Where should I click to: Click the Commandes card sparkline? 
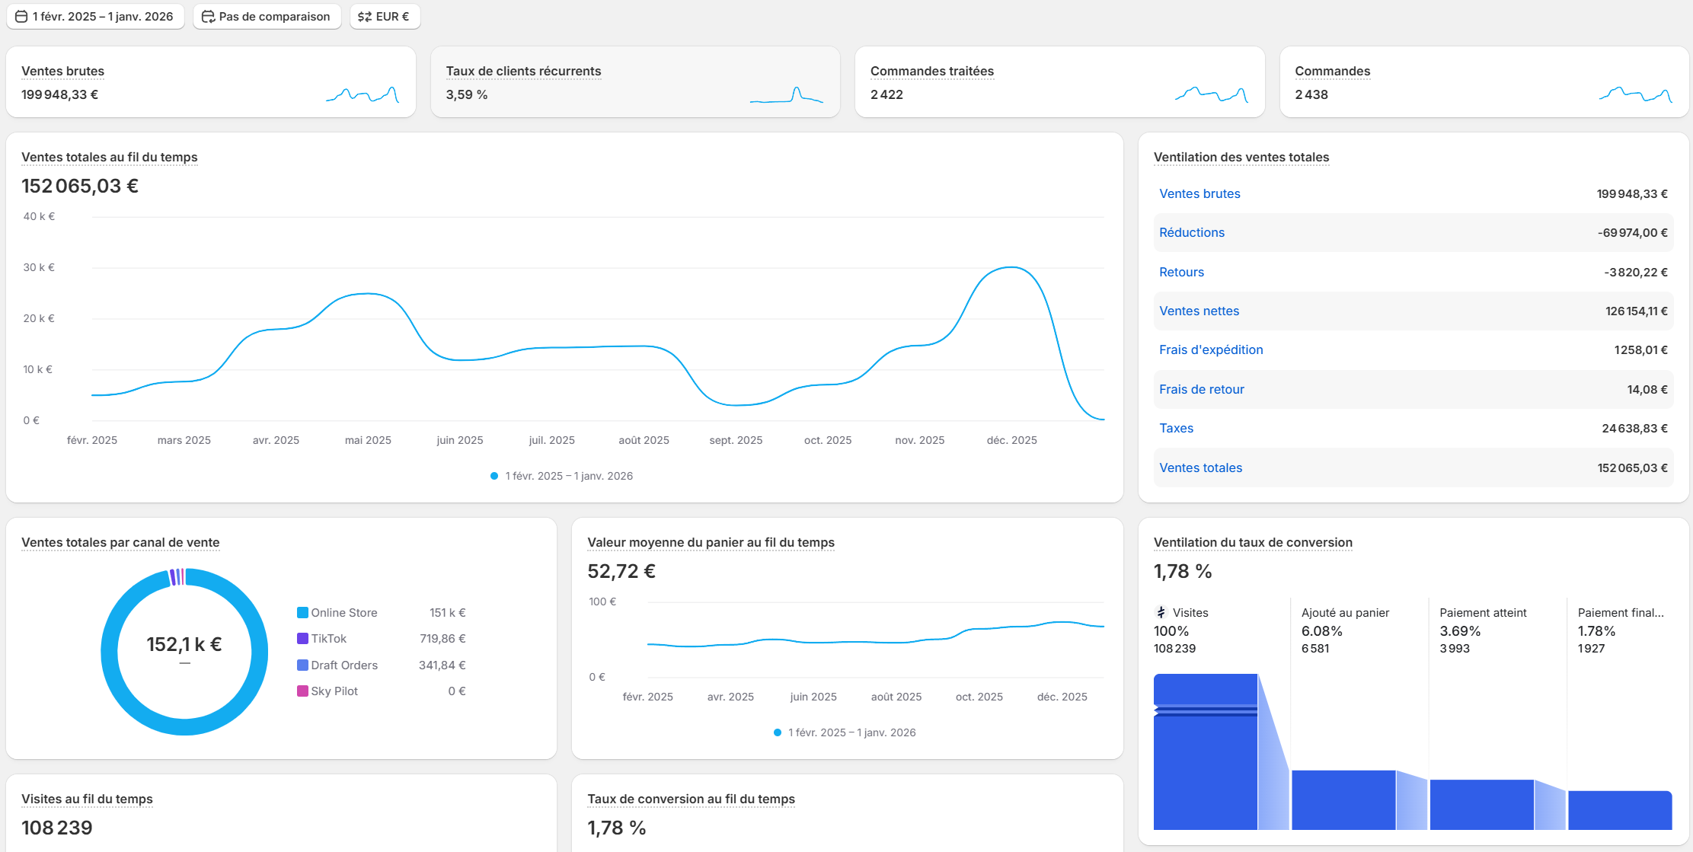(1635, 95)
